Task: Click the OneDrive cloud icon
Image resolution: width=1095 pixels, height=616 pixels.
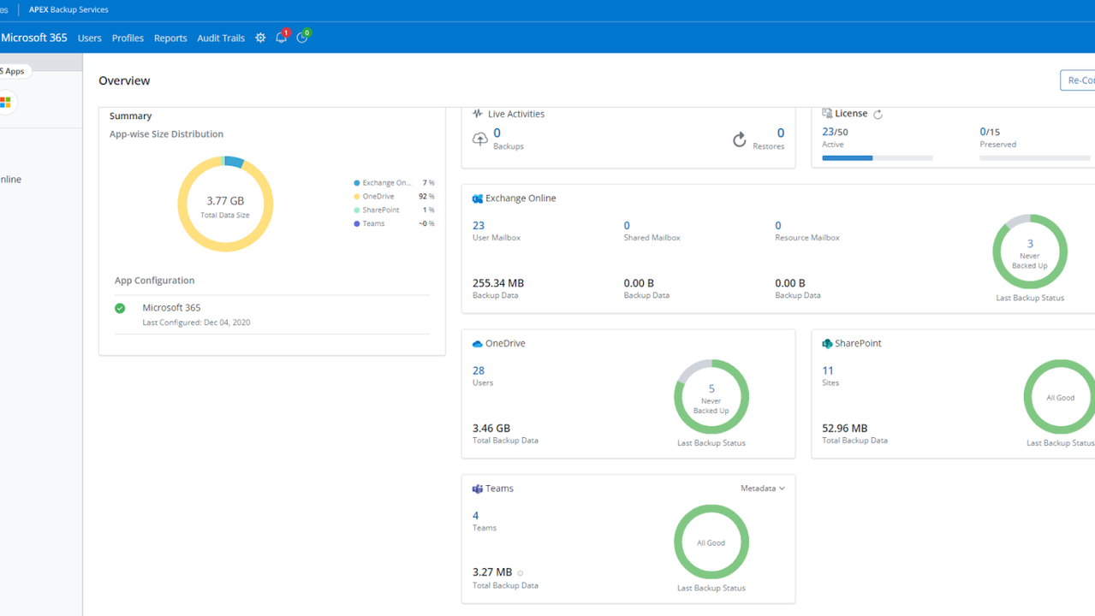Action: (x=478, y=344)
